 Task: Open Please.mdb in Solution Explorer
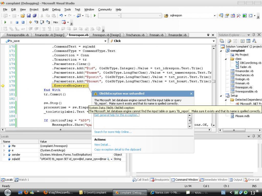coord(242,116)
